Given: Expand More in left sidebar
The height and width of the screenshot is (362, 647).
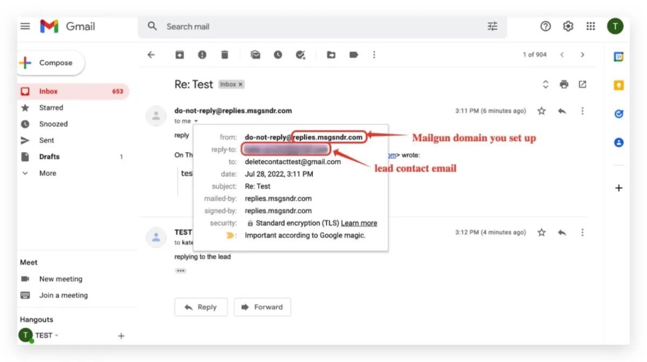Looking at the screenshot, I should point(47,173).
